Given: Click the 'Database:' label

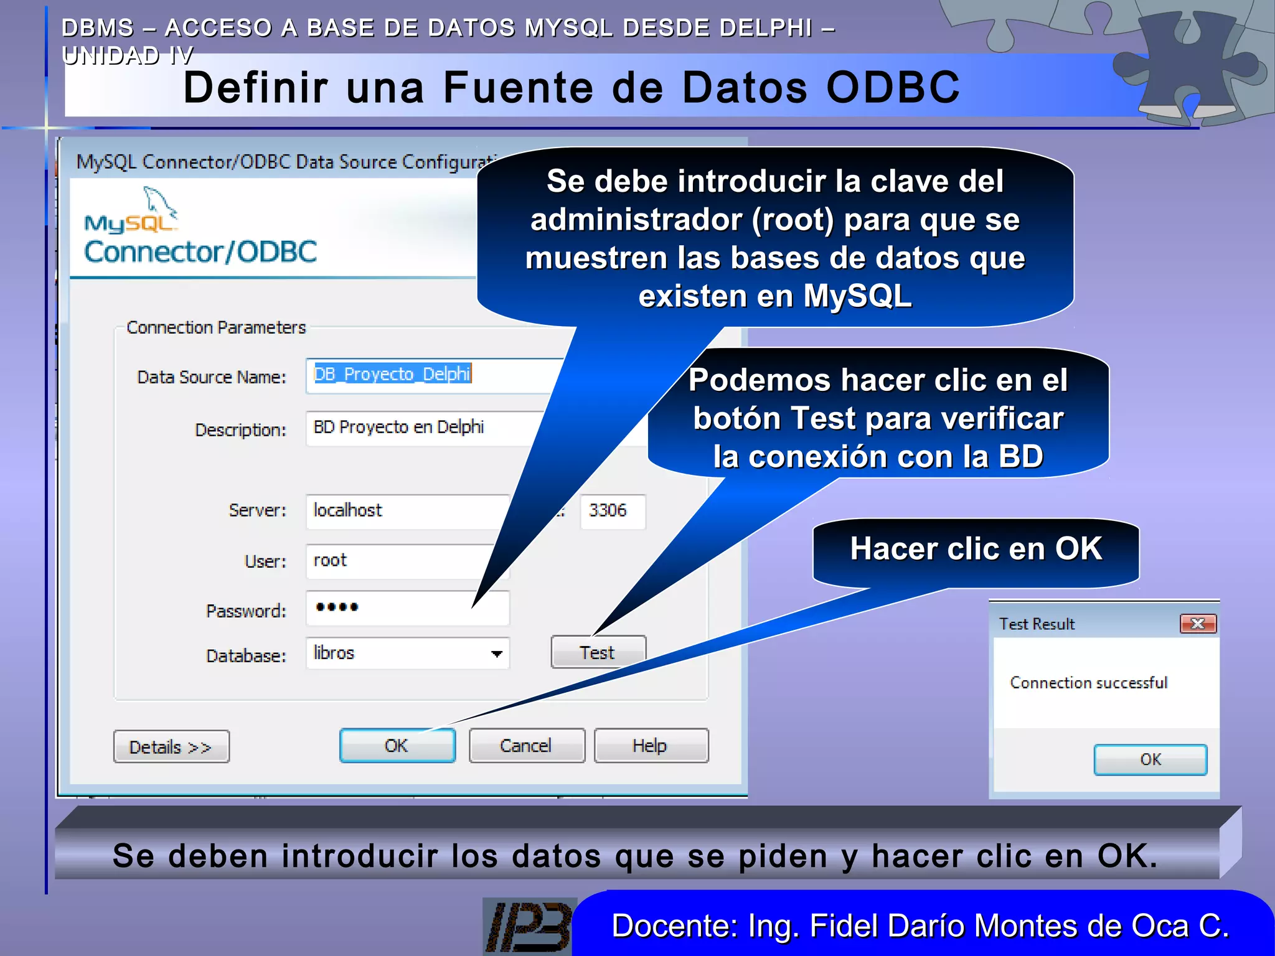Looking at the screenshot, I should (x=246, y=656).
